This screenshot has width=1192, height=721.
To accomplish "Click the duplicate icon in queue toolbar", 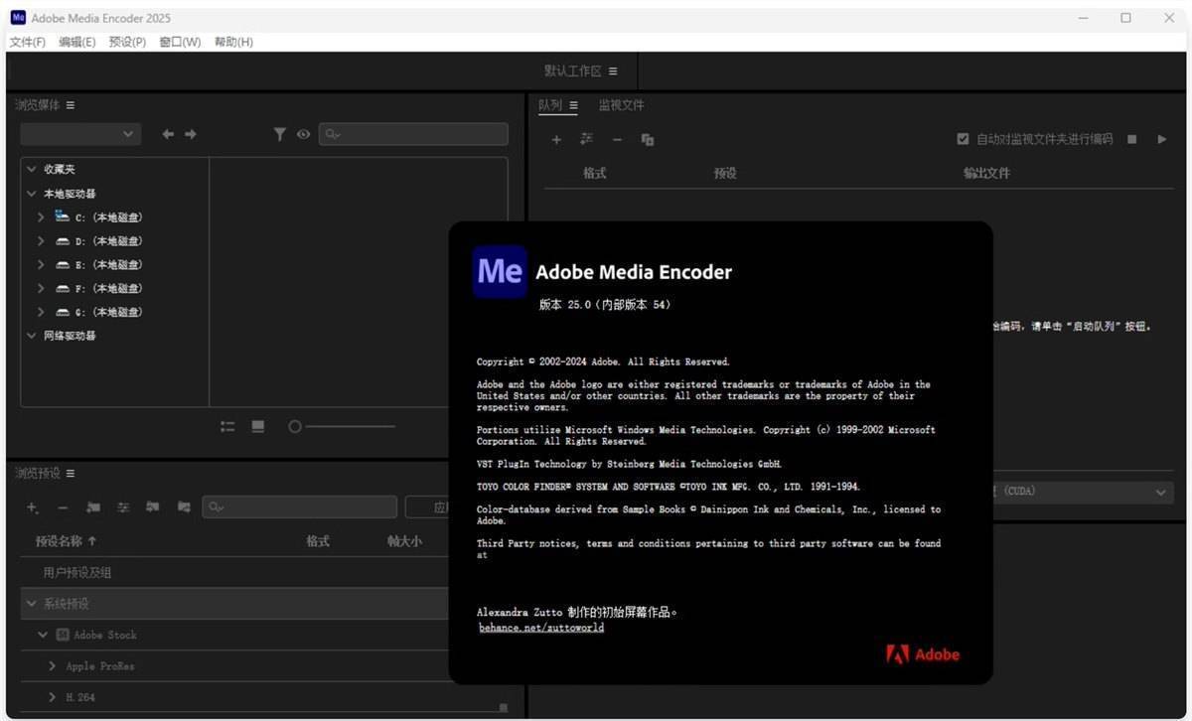I will tap(648, 140).
